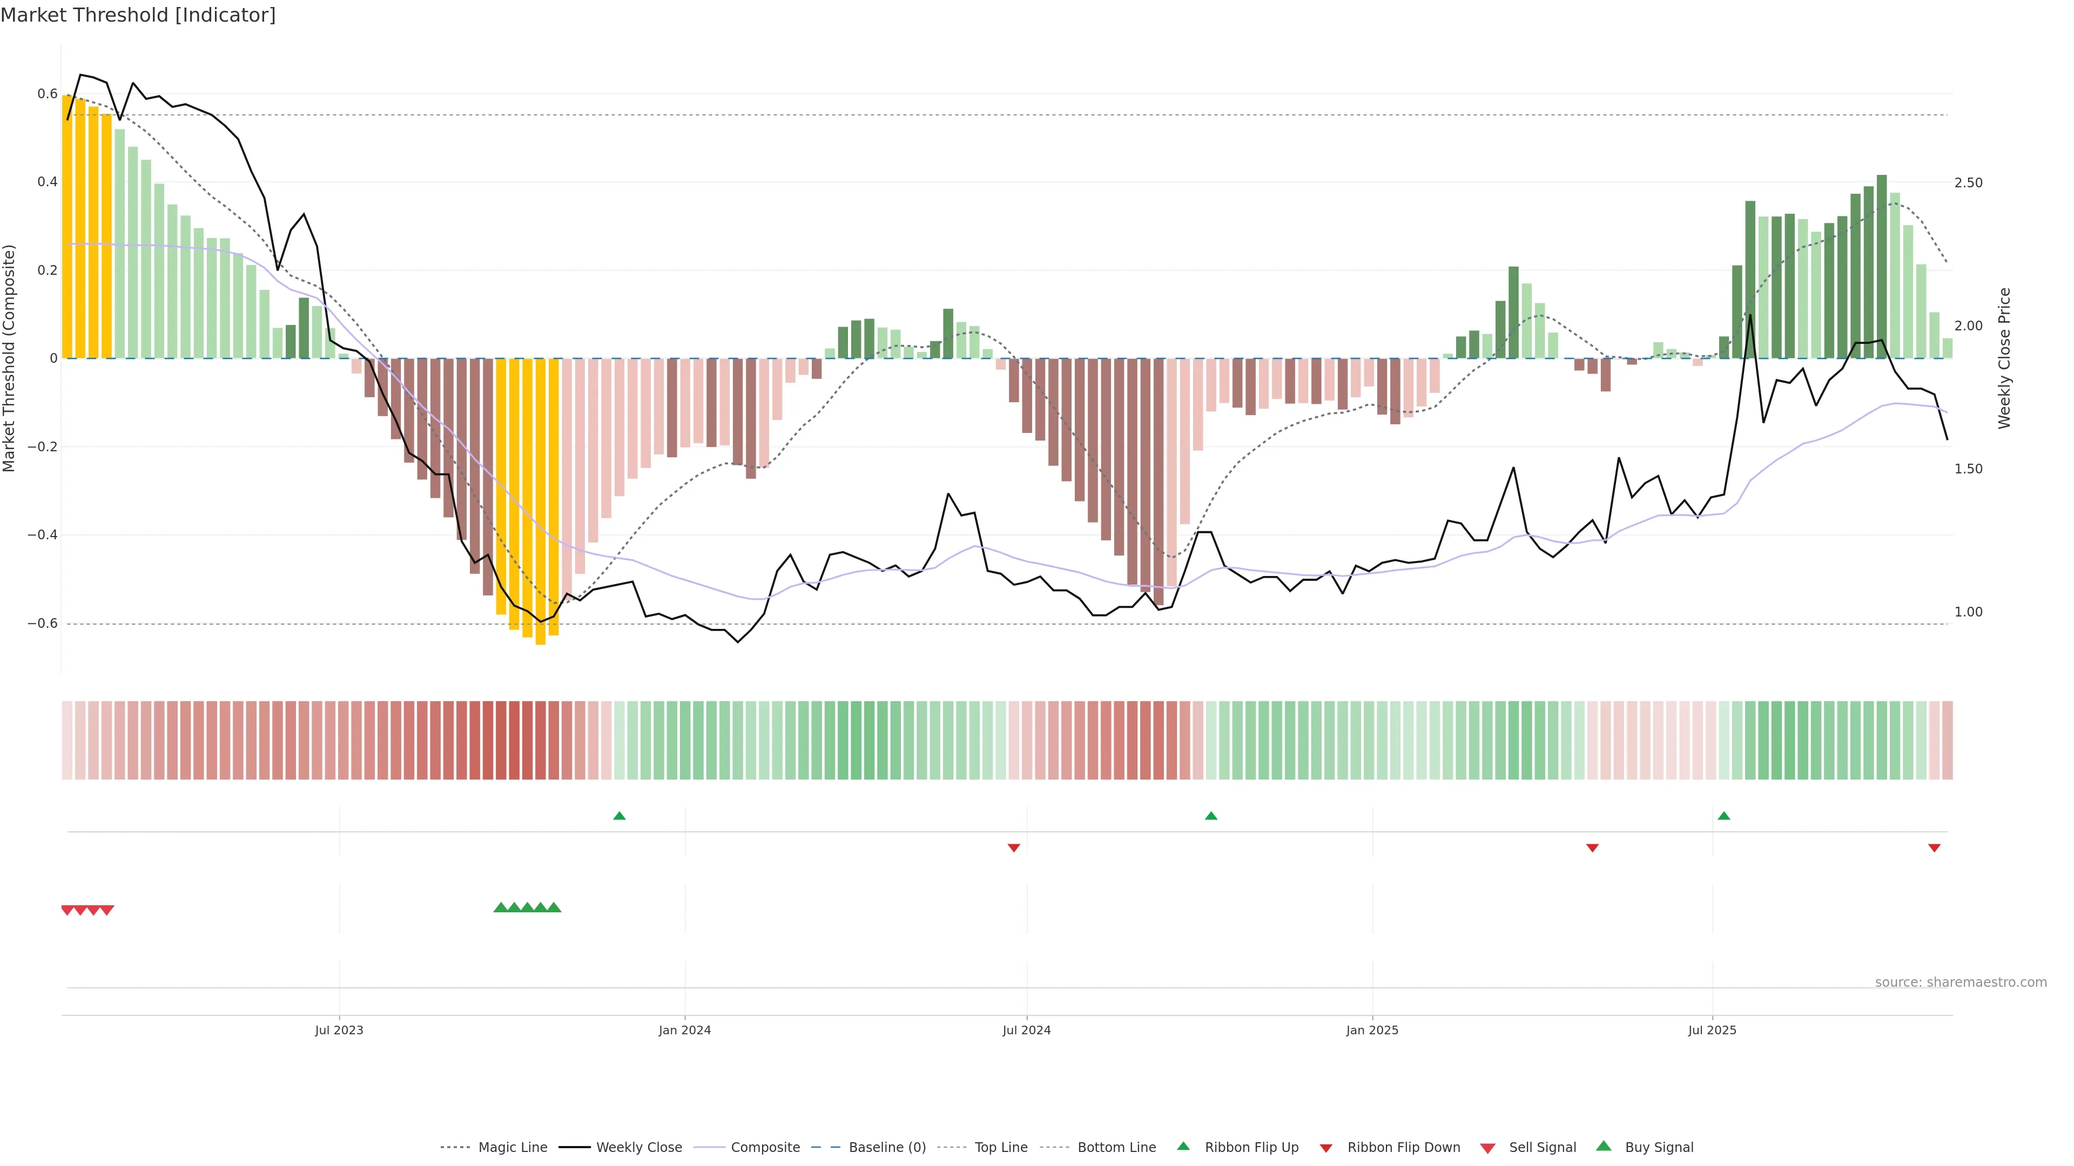Click the Ribbon Flip Up legend triangle

1183,1146
